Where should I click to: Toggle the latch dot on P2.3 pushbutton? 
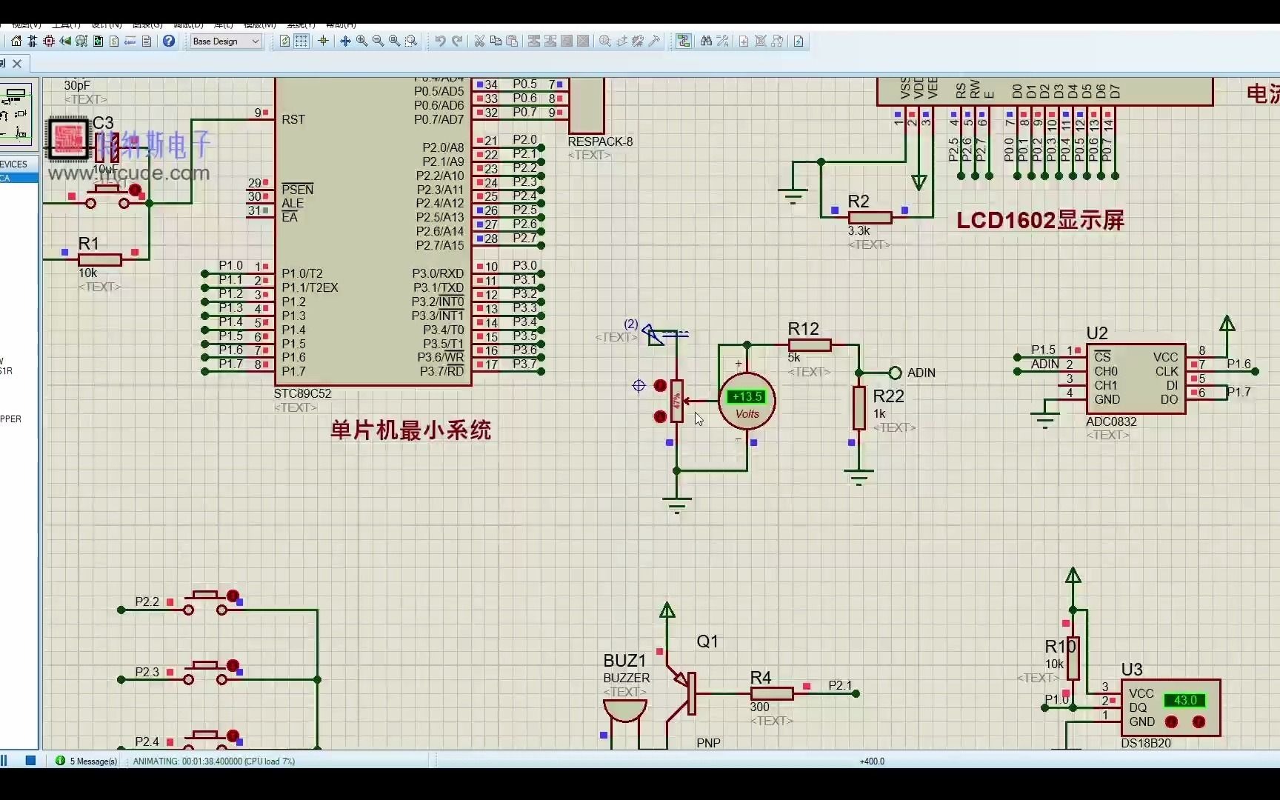233,665
